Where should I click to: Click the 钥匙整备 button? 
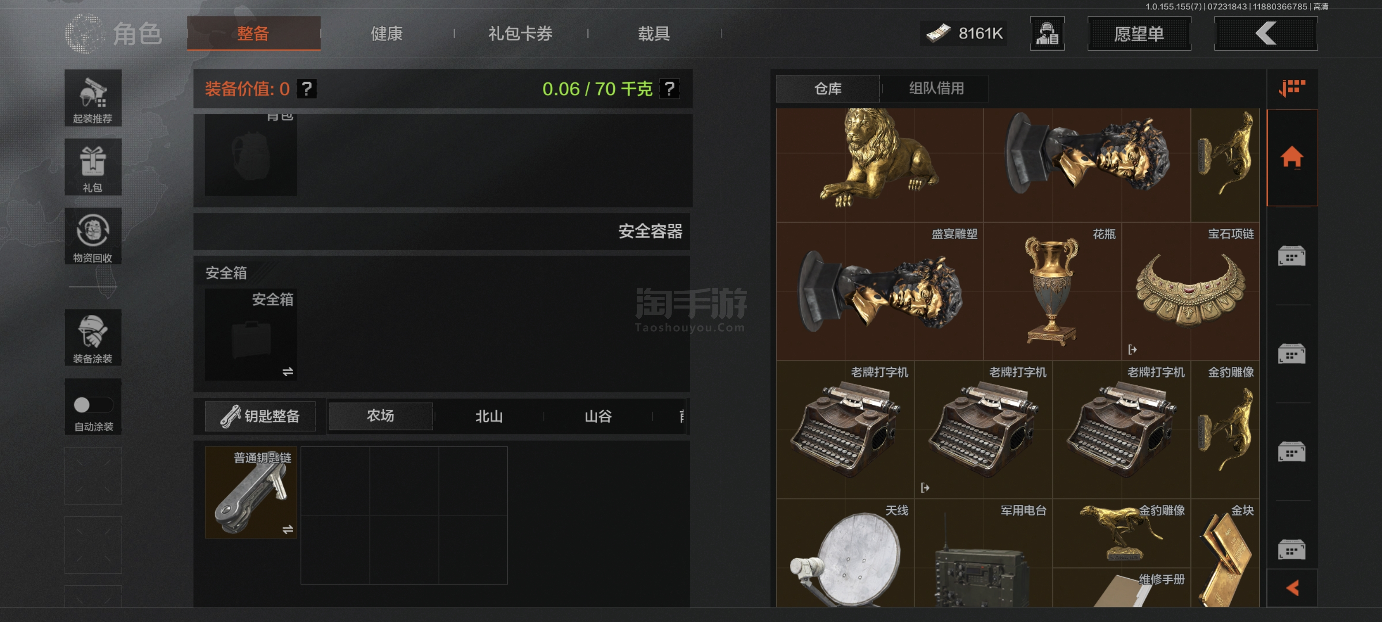point(260,416)
